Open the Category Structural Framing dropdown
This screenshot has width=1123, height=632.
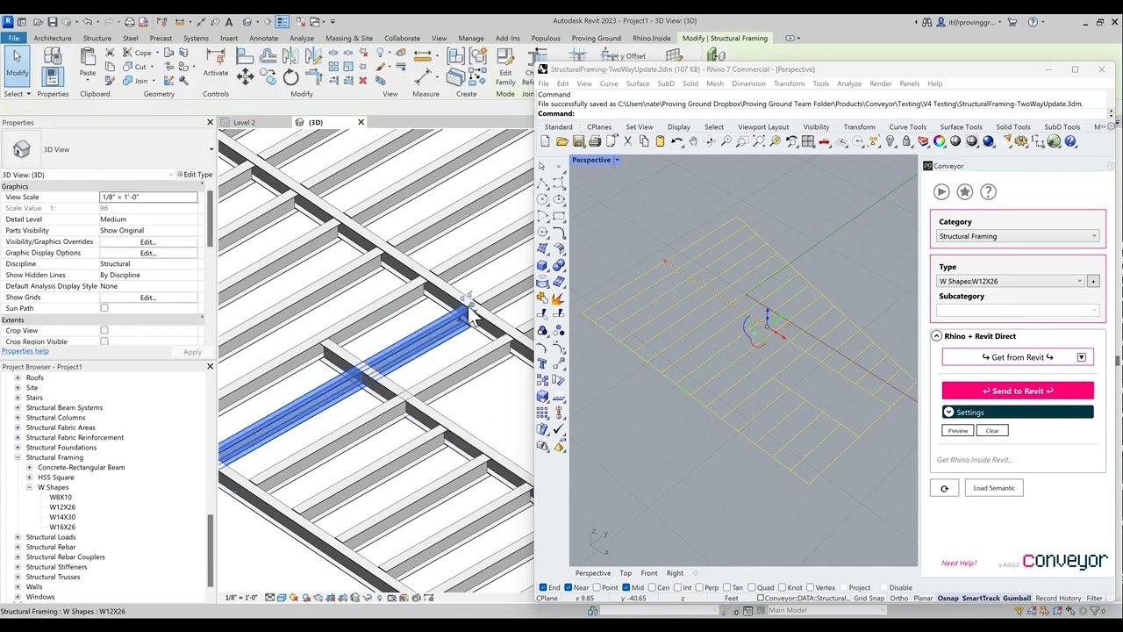coord(1018,236)
